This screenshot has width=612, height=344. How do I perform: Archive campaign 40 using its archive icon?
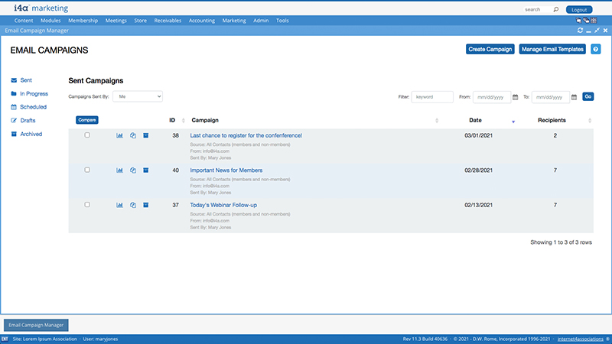click(x=145, y=170)
